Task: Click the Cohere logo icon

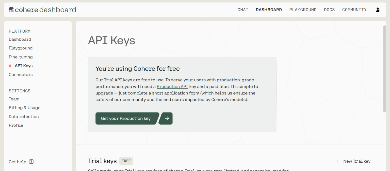Action: tap(11, 10)
